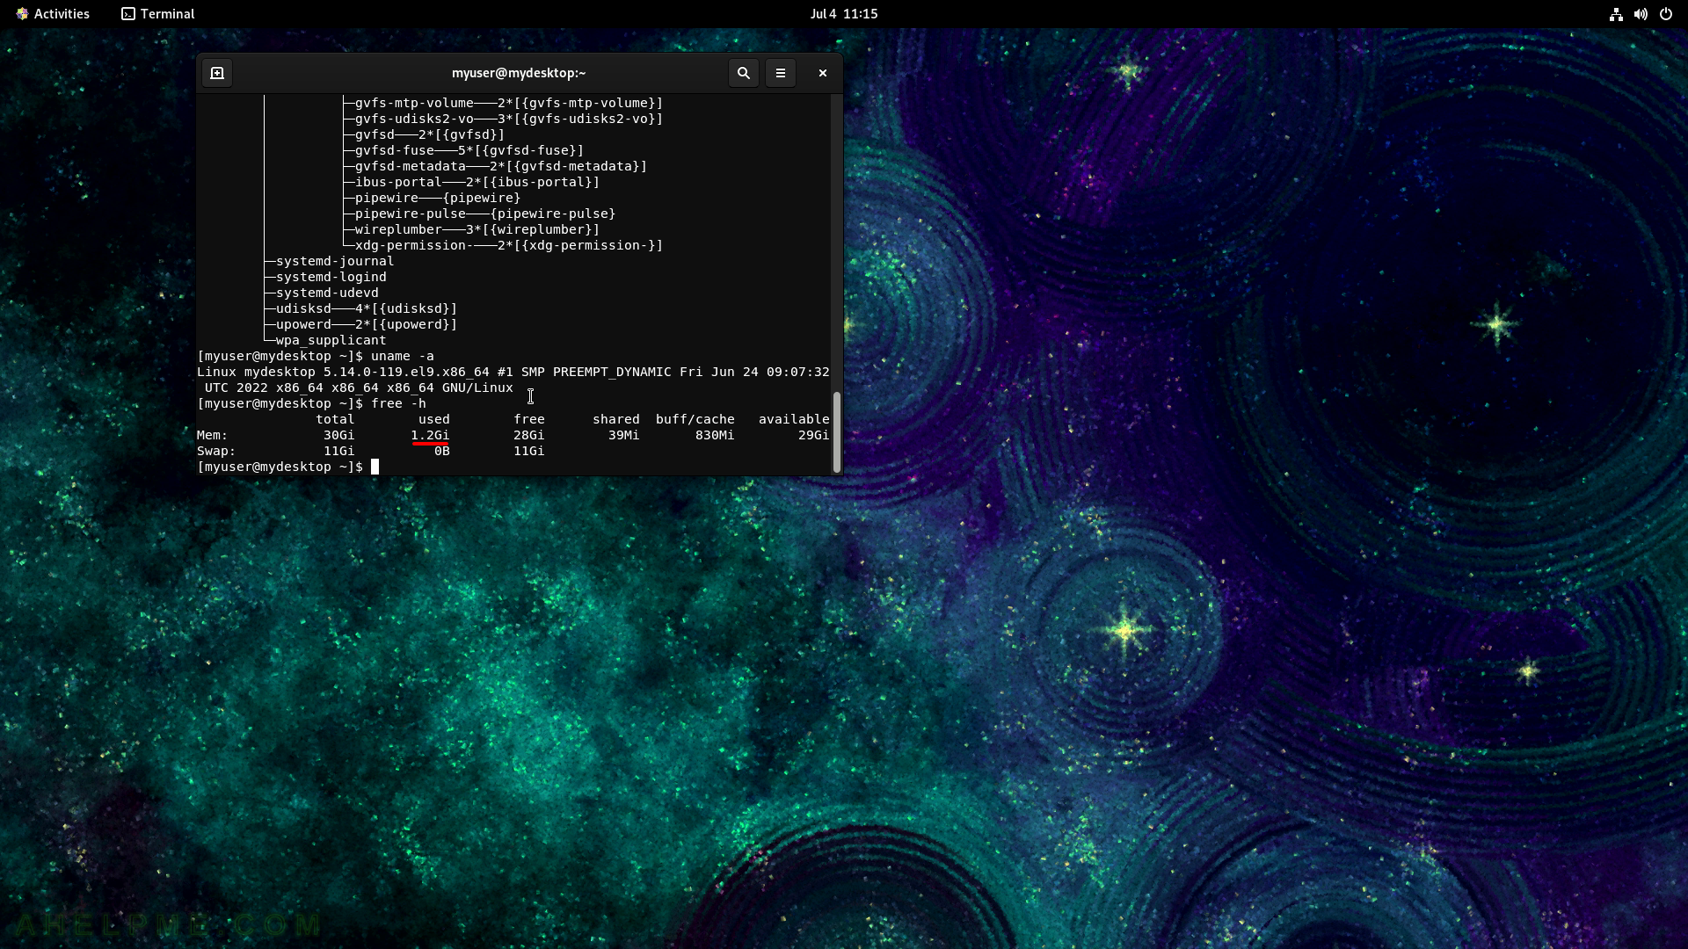Viewport: 1688px width, 949px height.
Task: Click the terminal prompt cursor line
Action: (288, 467)
